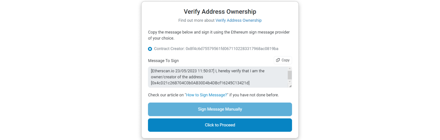Click the "Check our article on" text
The width and height of the screenshot is (440, 140).
click(x=166, y=95)
